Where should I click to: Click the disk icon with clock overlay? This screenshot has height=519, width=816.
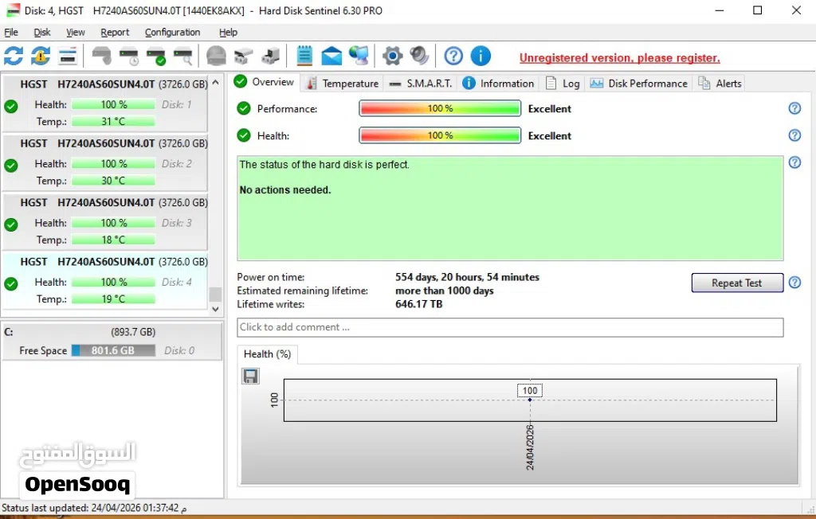(129, 56)
